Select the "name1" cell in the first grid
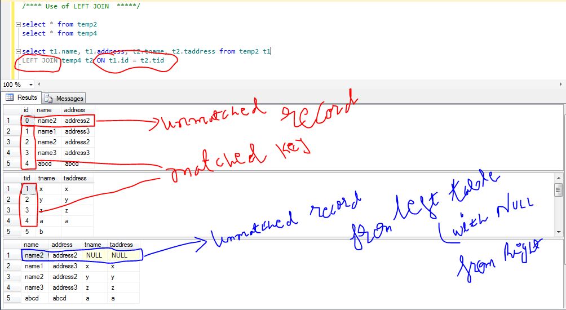566x310 pixels. [47, 131]
